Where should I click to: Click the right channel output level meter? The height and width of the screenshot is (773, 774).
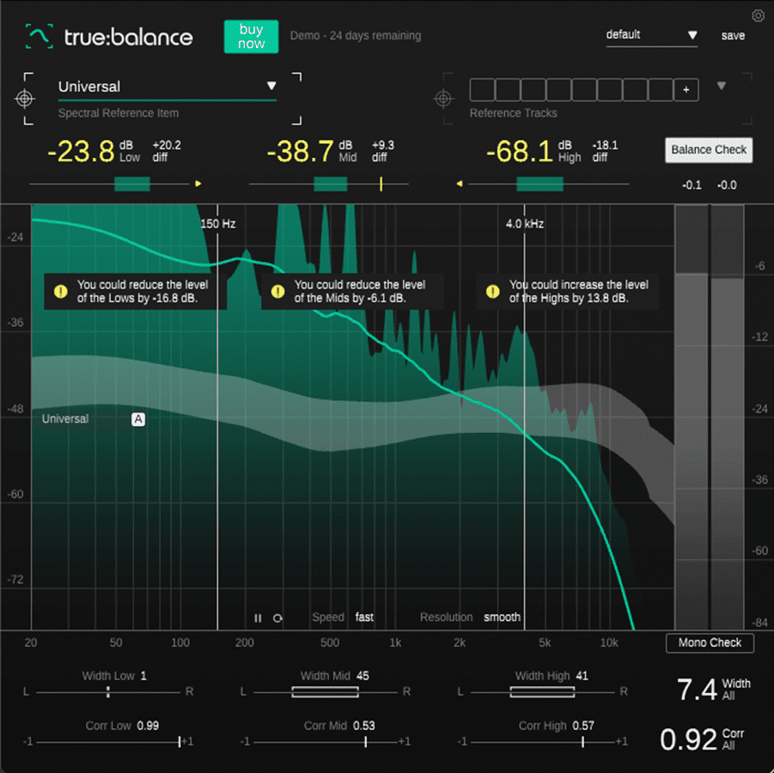click(x=728, y=417)
